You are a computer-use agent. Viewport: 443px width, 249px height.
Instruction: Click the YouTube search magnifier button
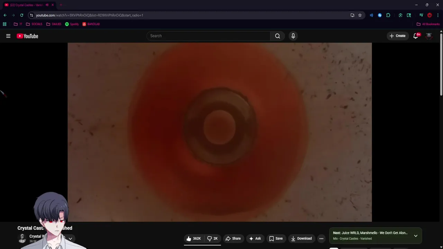[x=278, y=36]
